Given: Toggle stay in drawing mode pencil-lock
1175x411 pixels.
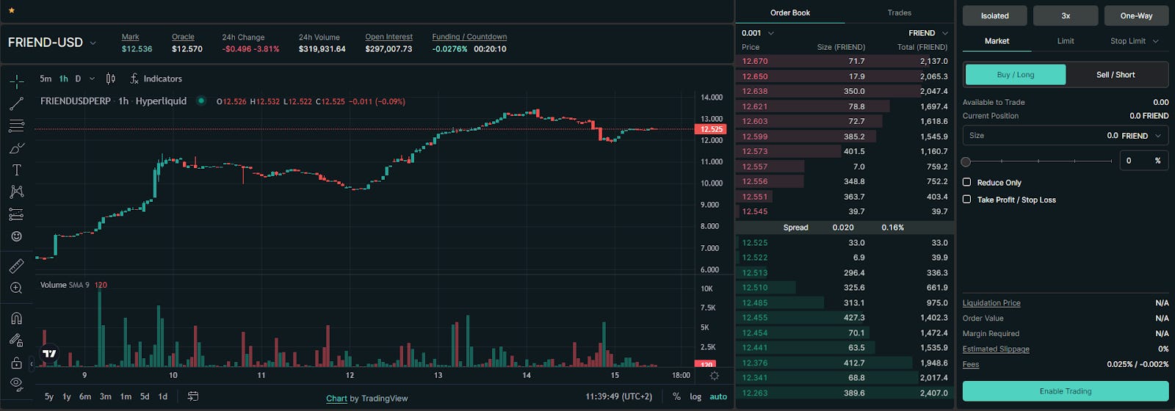Looking at the screenshot, I should 16,340.
